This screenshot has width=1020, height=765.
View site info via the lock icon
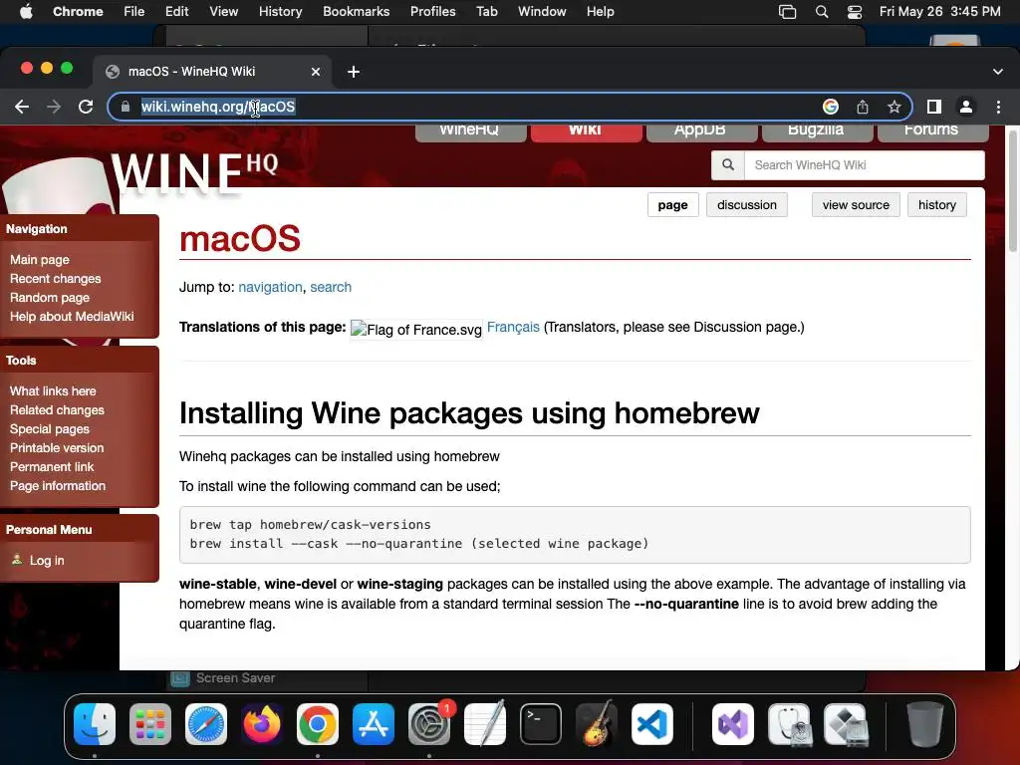[126, 107]
